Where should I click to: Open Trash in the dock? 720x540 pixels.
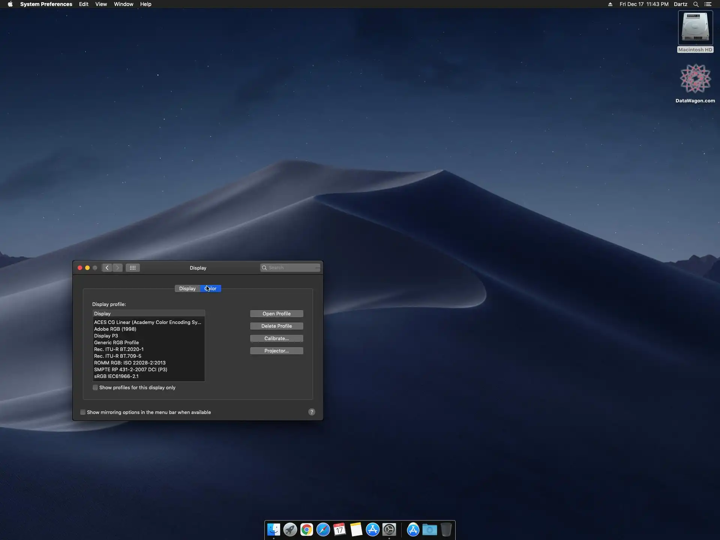pos(446,529)
